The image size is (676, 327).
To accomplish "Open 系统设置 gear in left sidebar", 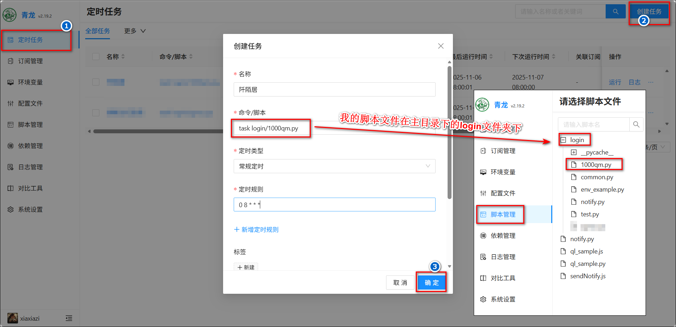I will point(11,210).
